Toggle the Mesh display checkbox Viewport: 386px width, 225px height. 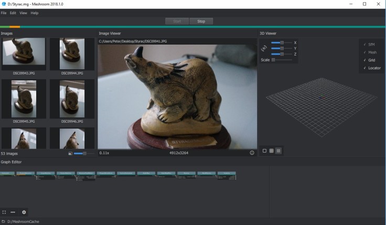coord(371,52)
